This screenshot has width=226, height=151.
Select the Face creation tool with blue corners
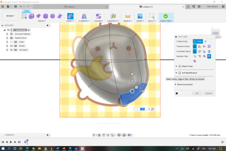pos(60,16)
